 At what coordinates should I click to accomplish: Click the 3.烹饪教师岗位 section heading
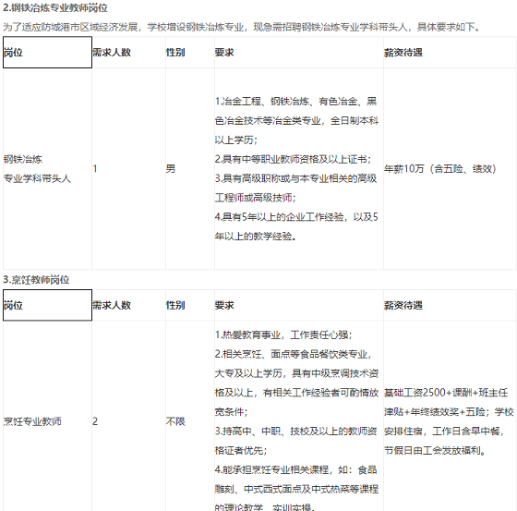[36, 280]
